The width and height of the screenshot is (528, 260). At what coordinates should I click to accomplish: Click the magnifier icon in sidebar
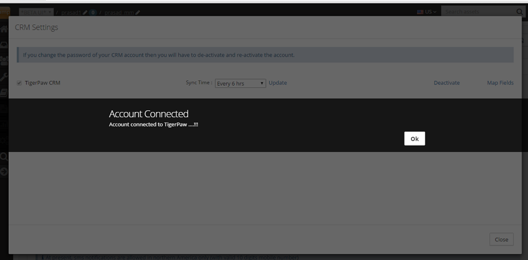pyautogui.click(x=4, y=157)
